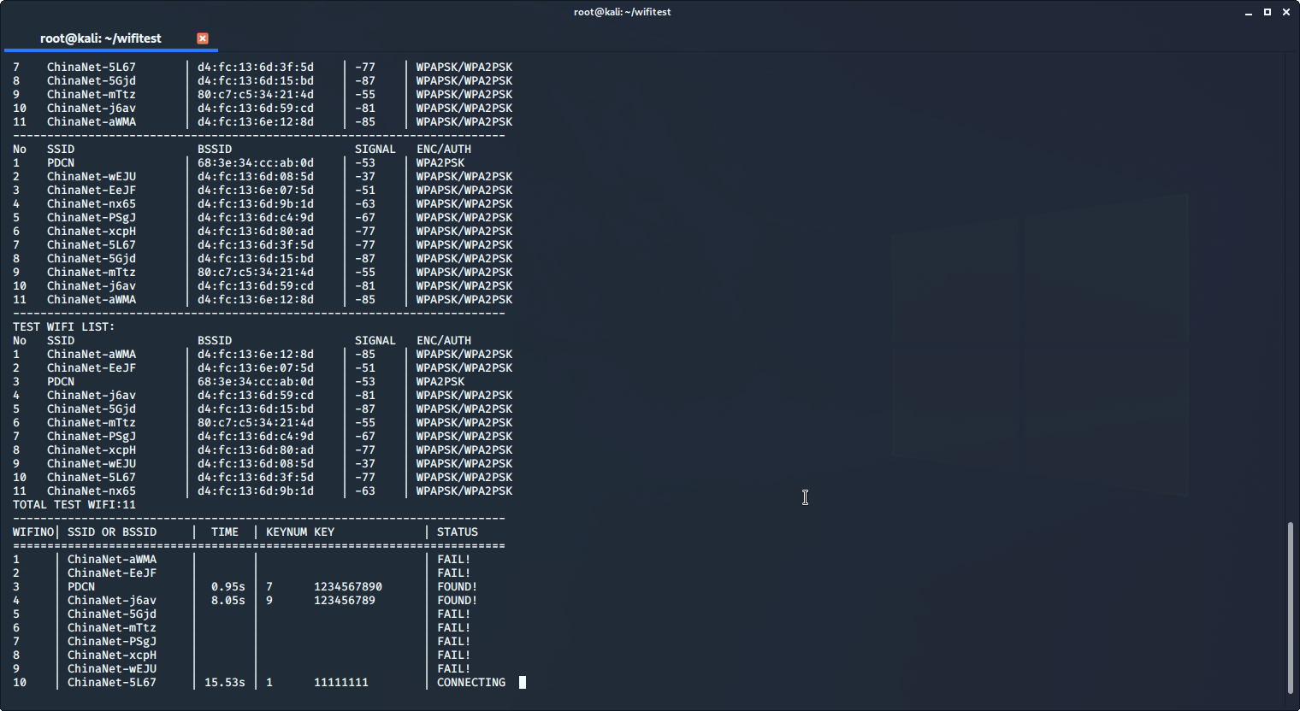The height and width of the screenshot is (711, 1300).
Task: Click the title bar text root@kali:~/wifitest
Action: (x=622, y=12)
